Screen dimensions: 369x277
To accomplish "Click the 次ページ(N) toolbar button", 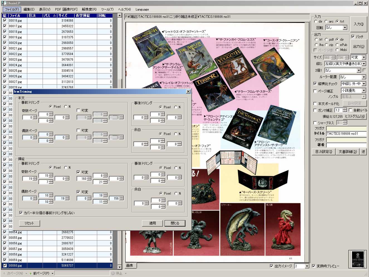I will (13, 273).
